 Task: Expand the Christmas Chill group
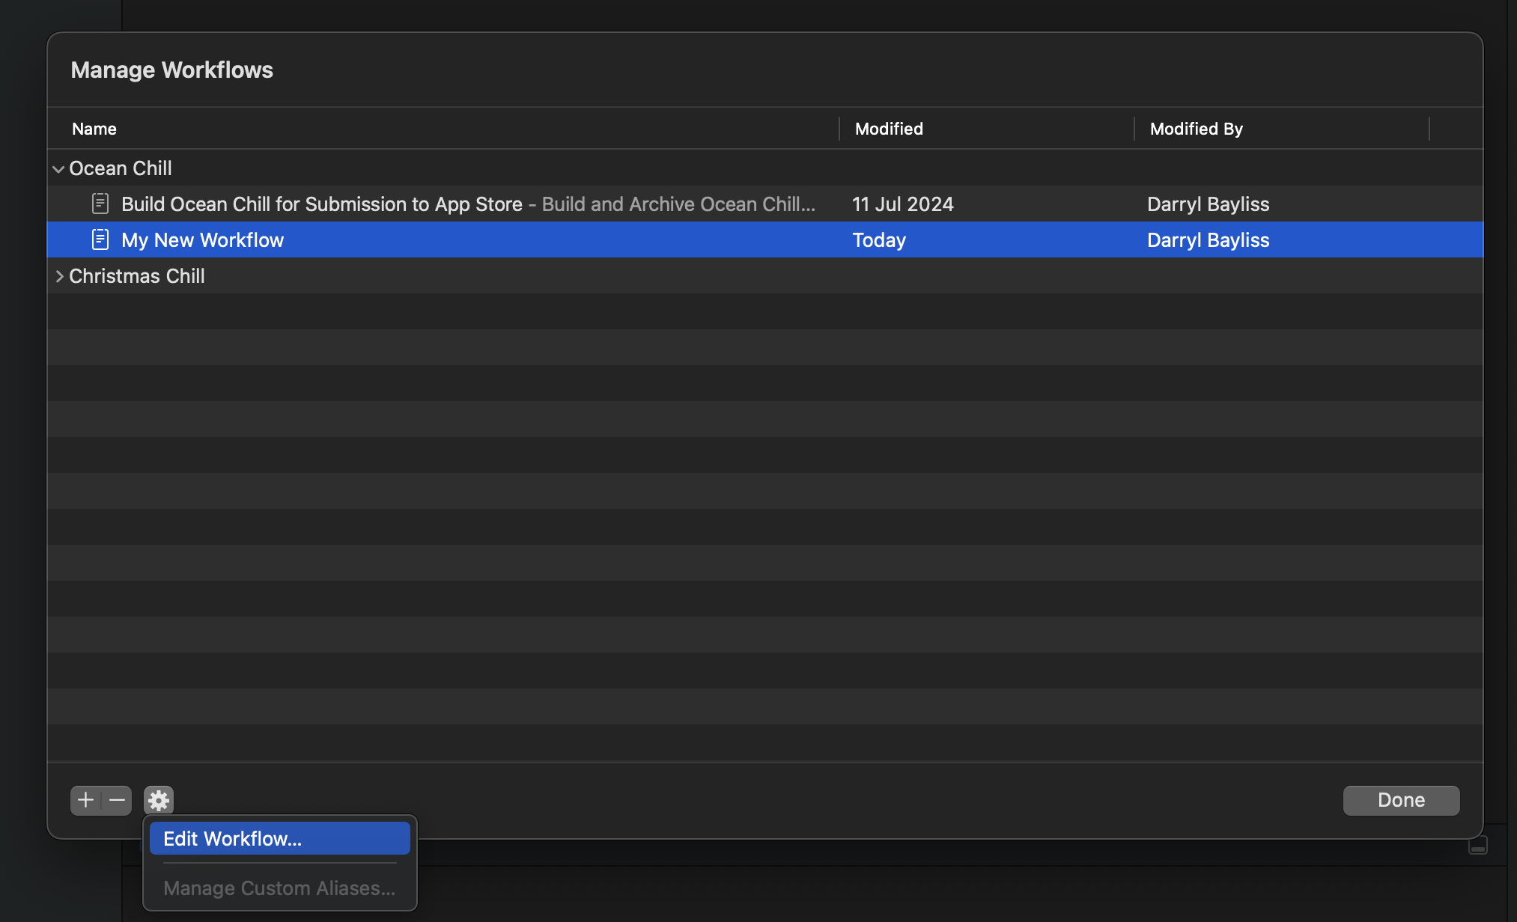coord(59,276)
